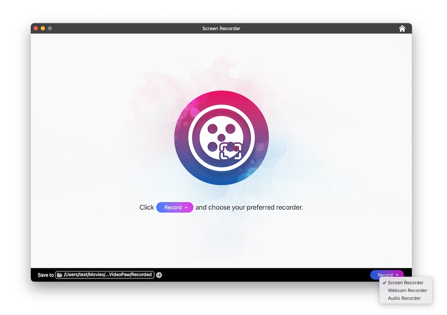Select Screen Recorder from the dropdown menu

coord(405,283)
